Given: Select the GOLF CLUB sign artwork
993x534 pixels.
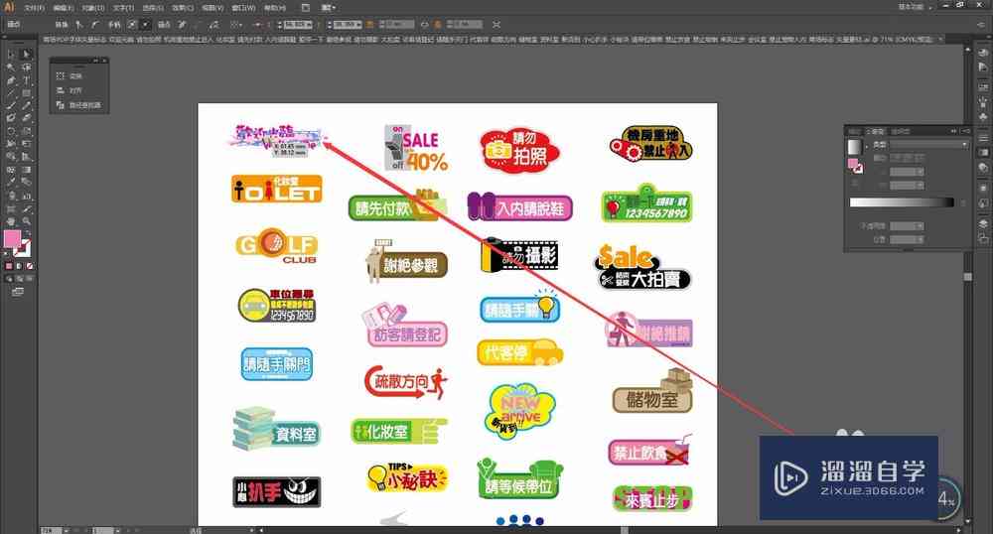Looking at the screenshot, I should coord(277,245).
